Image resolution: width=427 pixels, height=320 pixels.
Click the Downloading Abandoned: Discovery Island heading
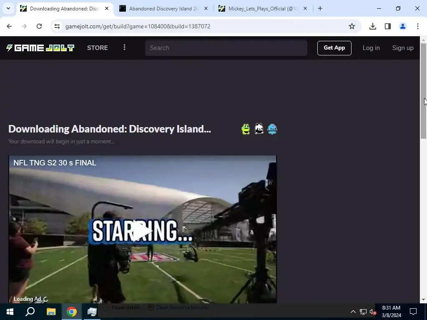tap(110, 129)
